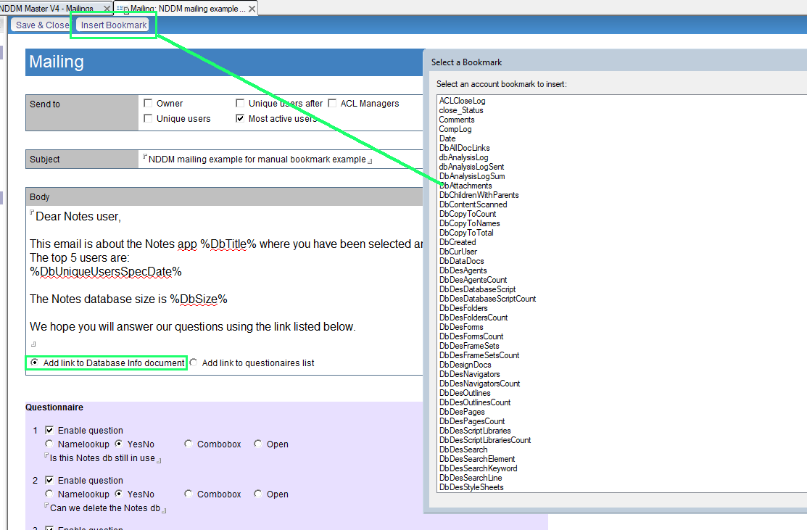The width and height of the screenshot is (807, 530).
Task: Select Combobox type for question 1
Action: point(189,444)
